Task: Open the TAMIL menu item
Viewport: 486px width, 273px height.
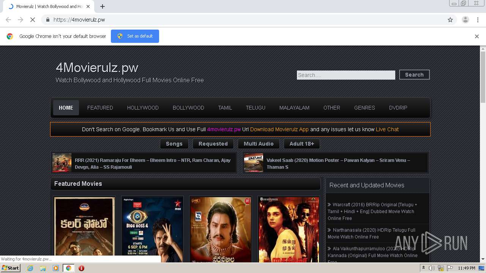Action: 225,108
